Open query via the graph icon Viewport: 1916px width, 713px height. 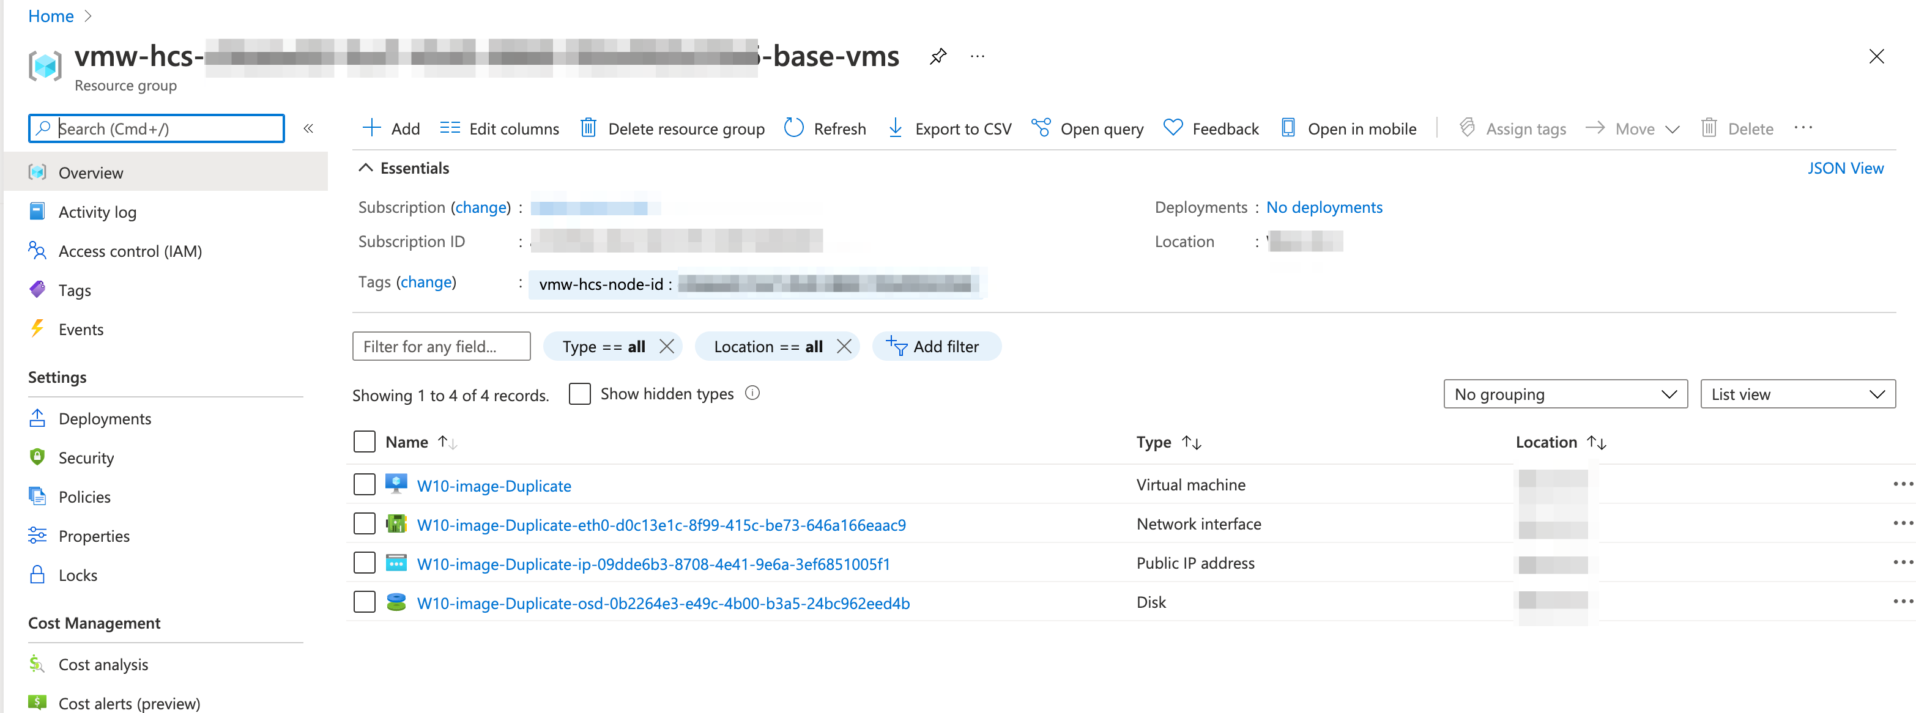(x=1041, y=128)
